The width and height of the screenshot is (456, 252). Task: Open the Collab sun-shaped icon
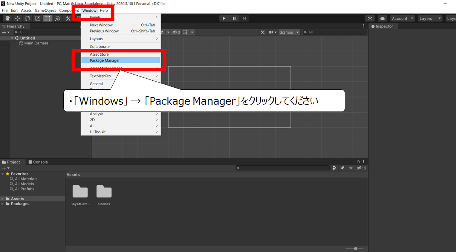(370, 18)
